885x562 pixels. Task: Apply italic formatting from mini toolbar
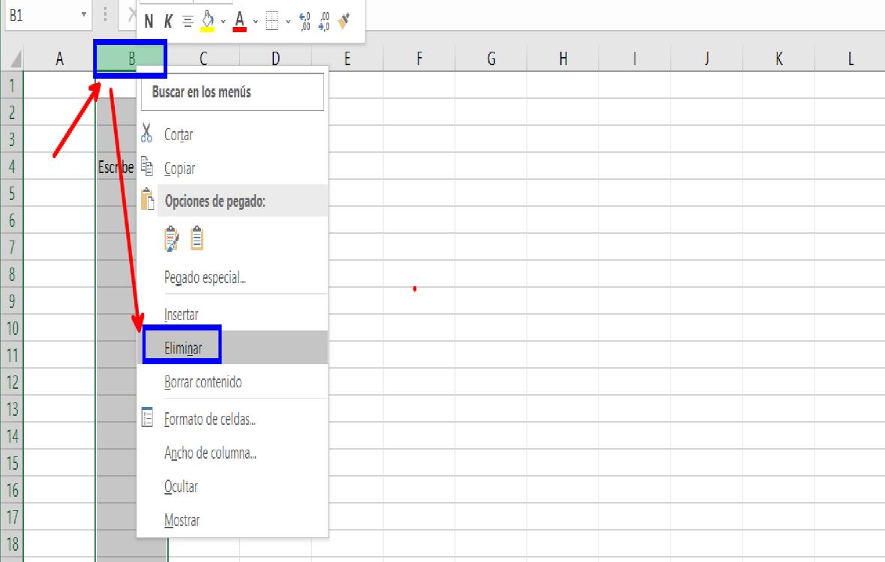(x=169, y=19)
